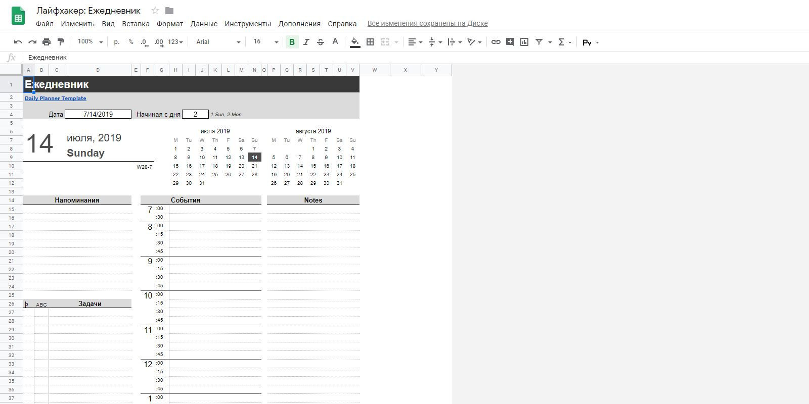Click 'августа 2019' calendar title

point(313,131)
